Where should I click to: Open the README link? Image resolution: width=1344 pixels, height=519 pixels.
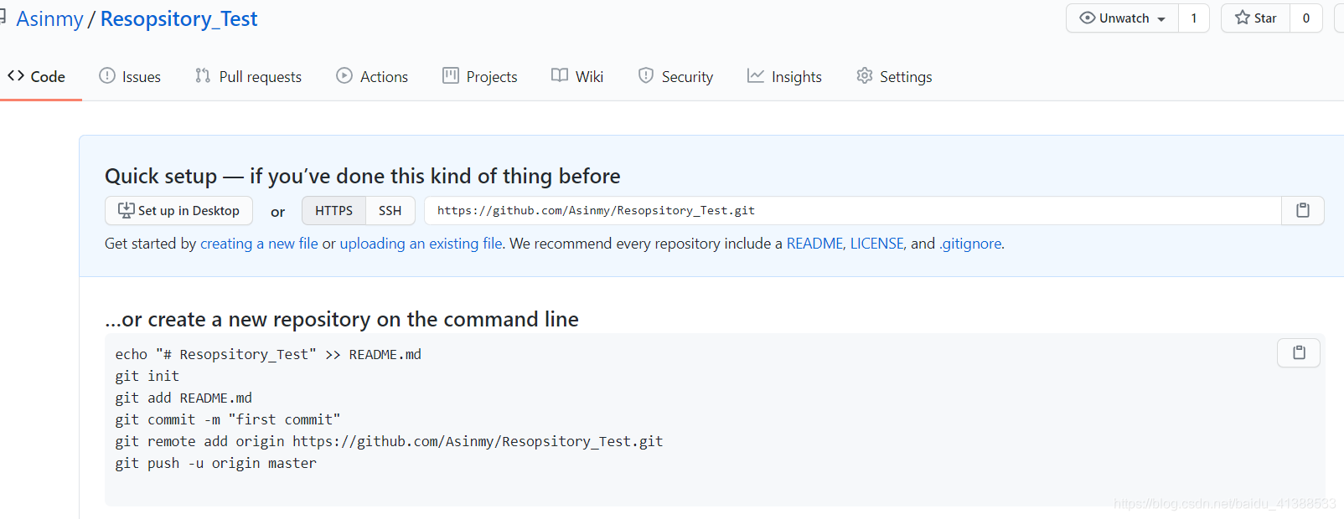[814, 244]
